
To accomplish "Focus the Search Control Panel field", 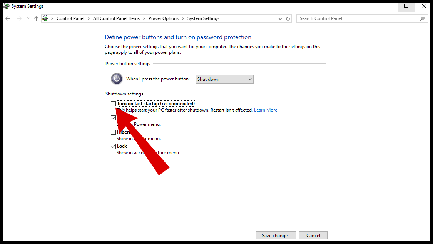I will coord(358,18).
